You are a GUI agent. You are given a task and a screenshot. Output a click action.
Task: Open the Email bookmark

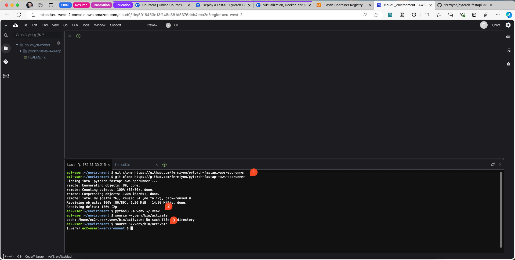click(x=65, y=5)
